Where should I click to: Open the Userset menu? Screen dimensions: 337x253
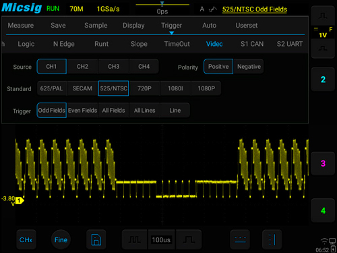point(247,26)
